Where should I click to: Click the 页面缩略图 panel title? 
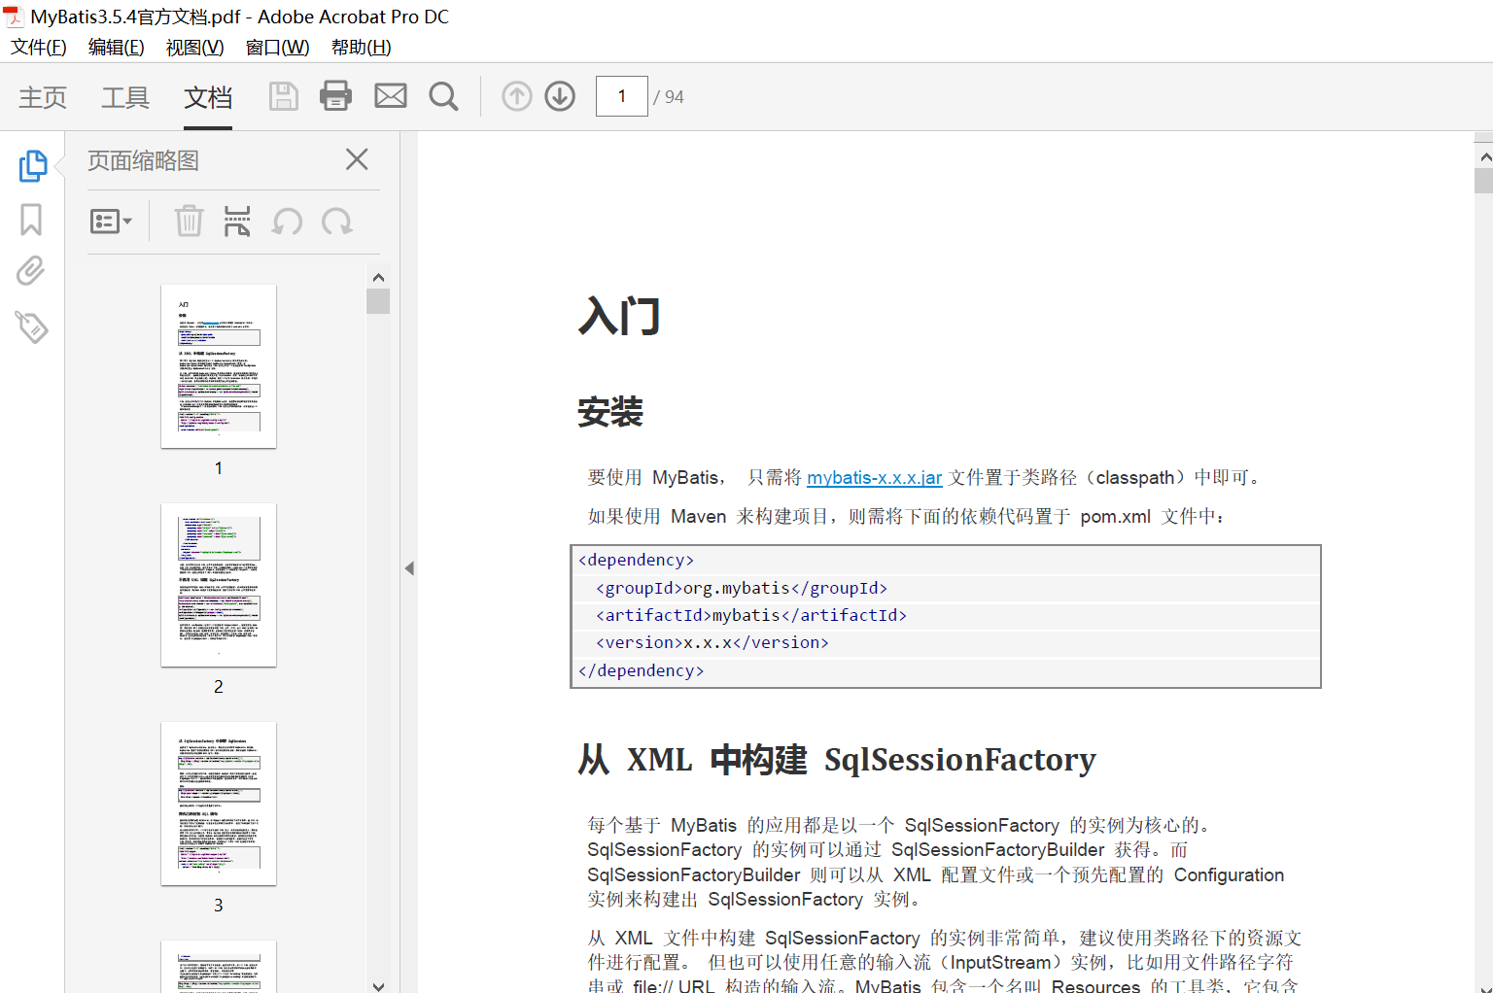143,160
